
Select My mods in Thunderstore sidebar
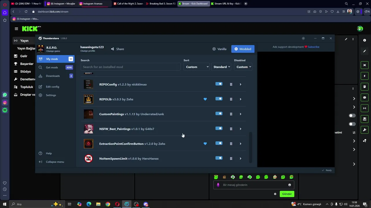[x=55, y=59]
